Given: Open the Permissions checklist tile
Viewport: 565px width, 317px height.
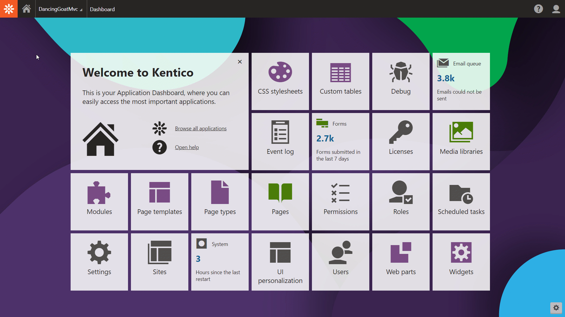Looking at the screenshot, I should tap(340, 202).
